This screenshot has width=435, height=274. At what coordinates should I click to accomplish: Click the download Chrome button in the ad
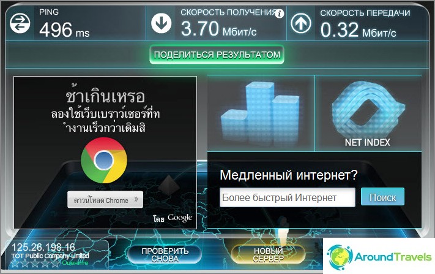105,200
